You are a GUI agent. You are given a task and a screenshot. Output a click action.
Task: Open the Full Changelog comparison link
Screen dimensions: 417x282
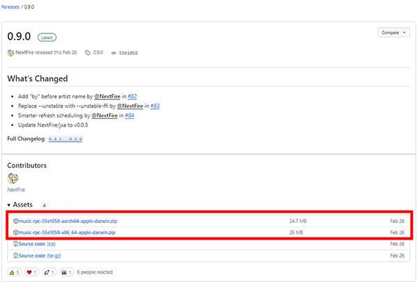click(x=65, y=139)
